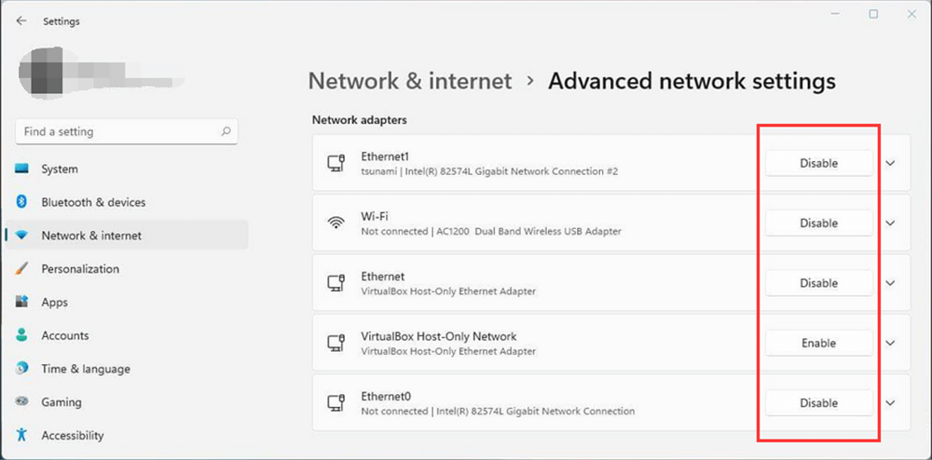Click the Apps icon in sidebar
932x460 pixels.
point(21,303)
